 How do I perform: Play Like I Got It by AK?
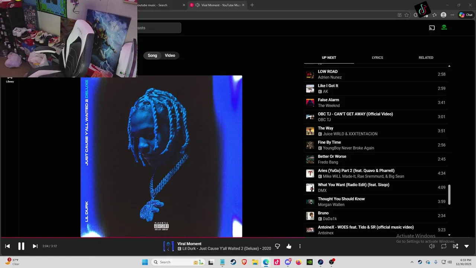[x=376, y=89]
